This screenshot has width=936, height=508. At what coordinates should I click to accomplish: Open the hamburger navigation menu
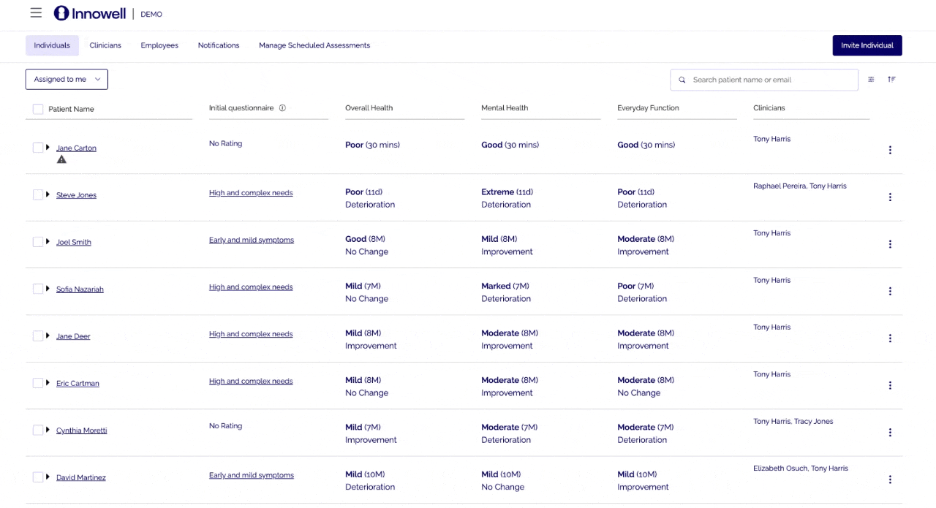(36, 13)
